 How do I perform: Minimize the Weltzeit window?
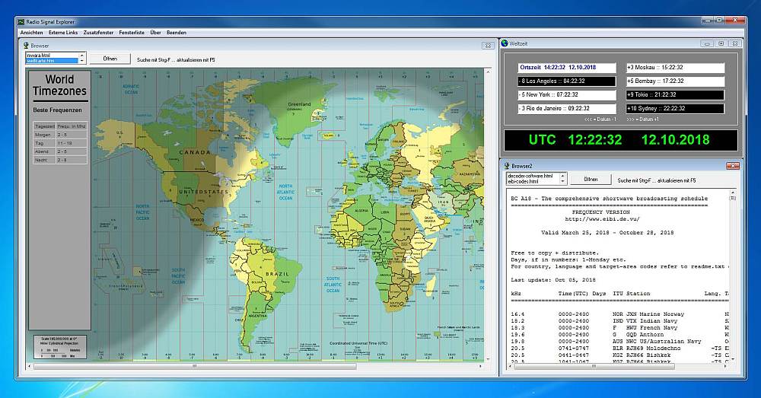pyautogui.click(x=708, y=43)
